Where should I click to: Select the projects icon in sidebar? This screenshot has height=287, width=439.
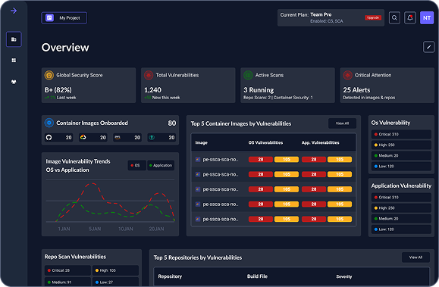pos(14,39)
